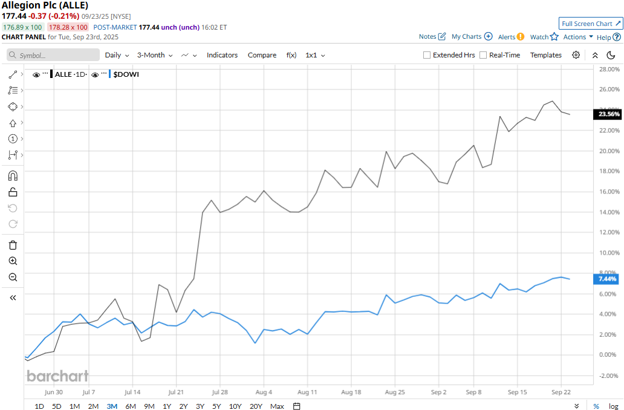Click the 7.44% $DOWI price label
This screenshot has height=410, width=624.
coord(606,279)
